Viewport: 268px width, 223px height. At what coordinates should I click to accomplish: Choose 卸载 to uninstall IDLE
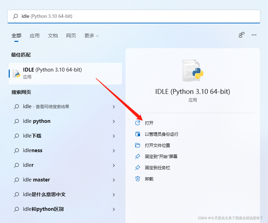[149, 179]
